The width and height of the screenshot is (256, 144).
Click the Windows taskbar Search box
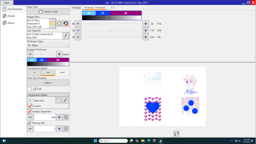pyautogui.click(x=113, y=141)
